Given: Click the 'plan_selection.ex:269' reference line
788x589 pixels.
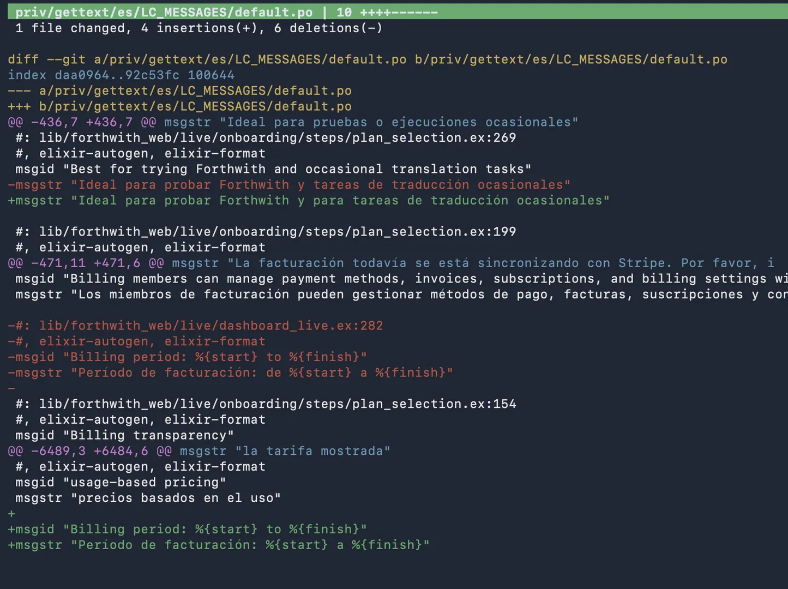Looking at the screenshot, I should coord(266,137).
